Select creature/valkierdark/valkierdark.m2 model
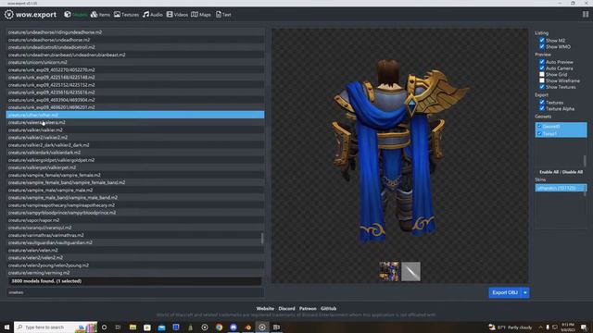Viewport: 593px width, 333px height. [x=135, y=153]
